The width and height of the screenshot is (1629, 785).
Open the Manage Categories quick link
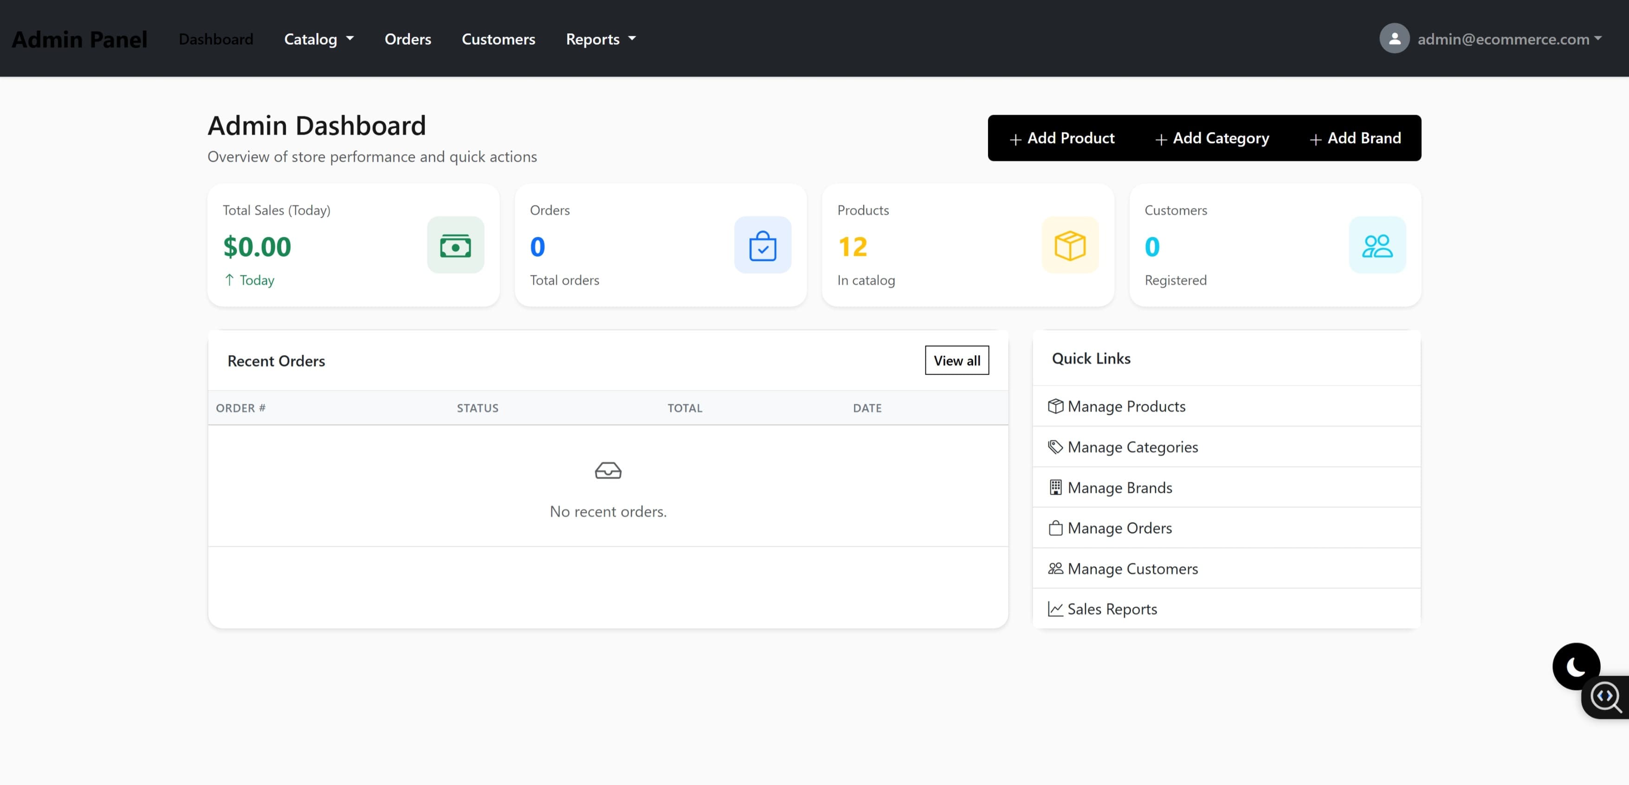(x=1226, y=447)
